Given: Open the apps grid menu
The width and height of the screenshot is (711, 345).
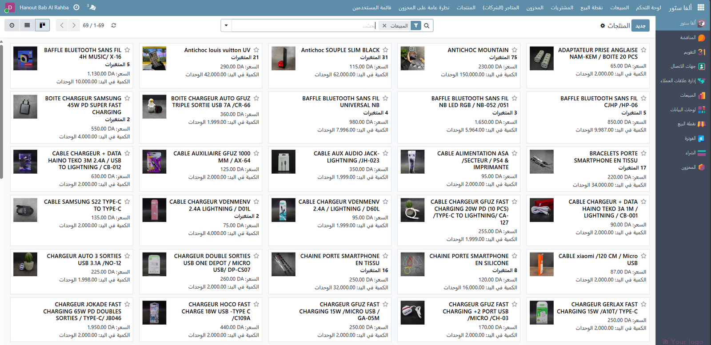Looking at the screenshot, I should pos(701,8).
